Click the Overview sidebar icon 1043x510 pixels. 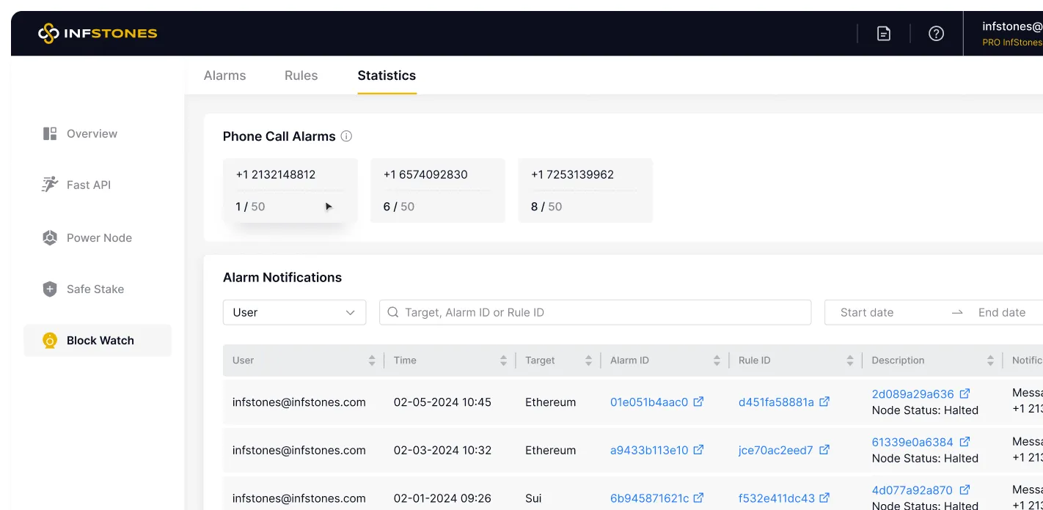pos(50,133)
